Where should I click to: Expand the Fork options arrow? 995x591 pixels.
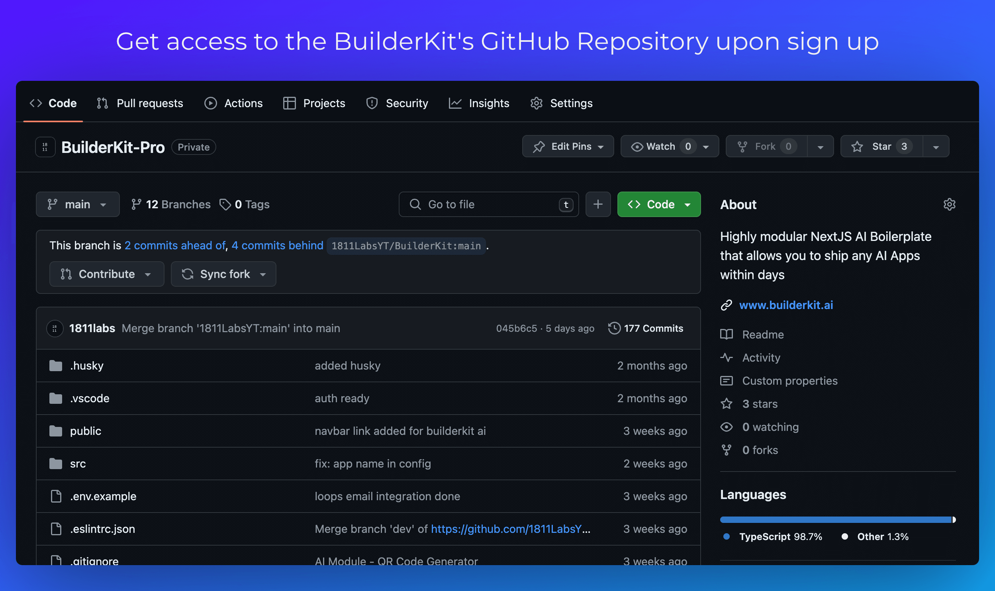click(x=821, y=147)
